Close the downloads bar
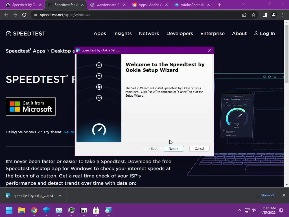Screen dimensions: 289x217 pyautogui.click(x=284, y=195)
